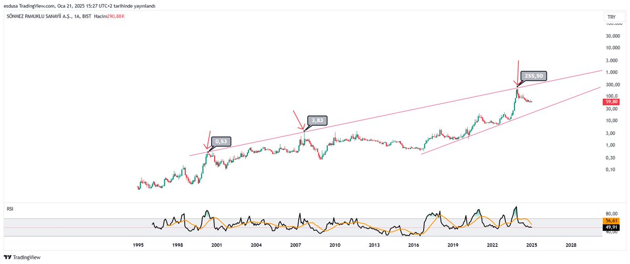This screenshot has height=264, width=630.
Task: Click the 2013 label on time axis
Action: click(x=374, y=245)
